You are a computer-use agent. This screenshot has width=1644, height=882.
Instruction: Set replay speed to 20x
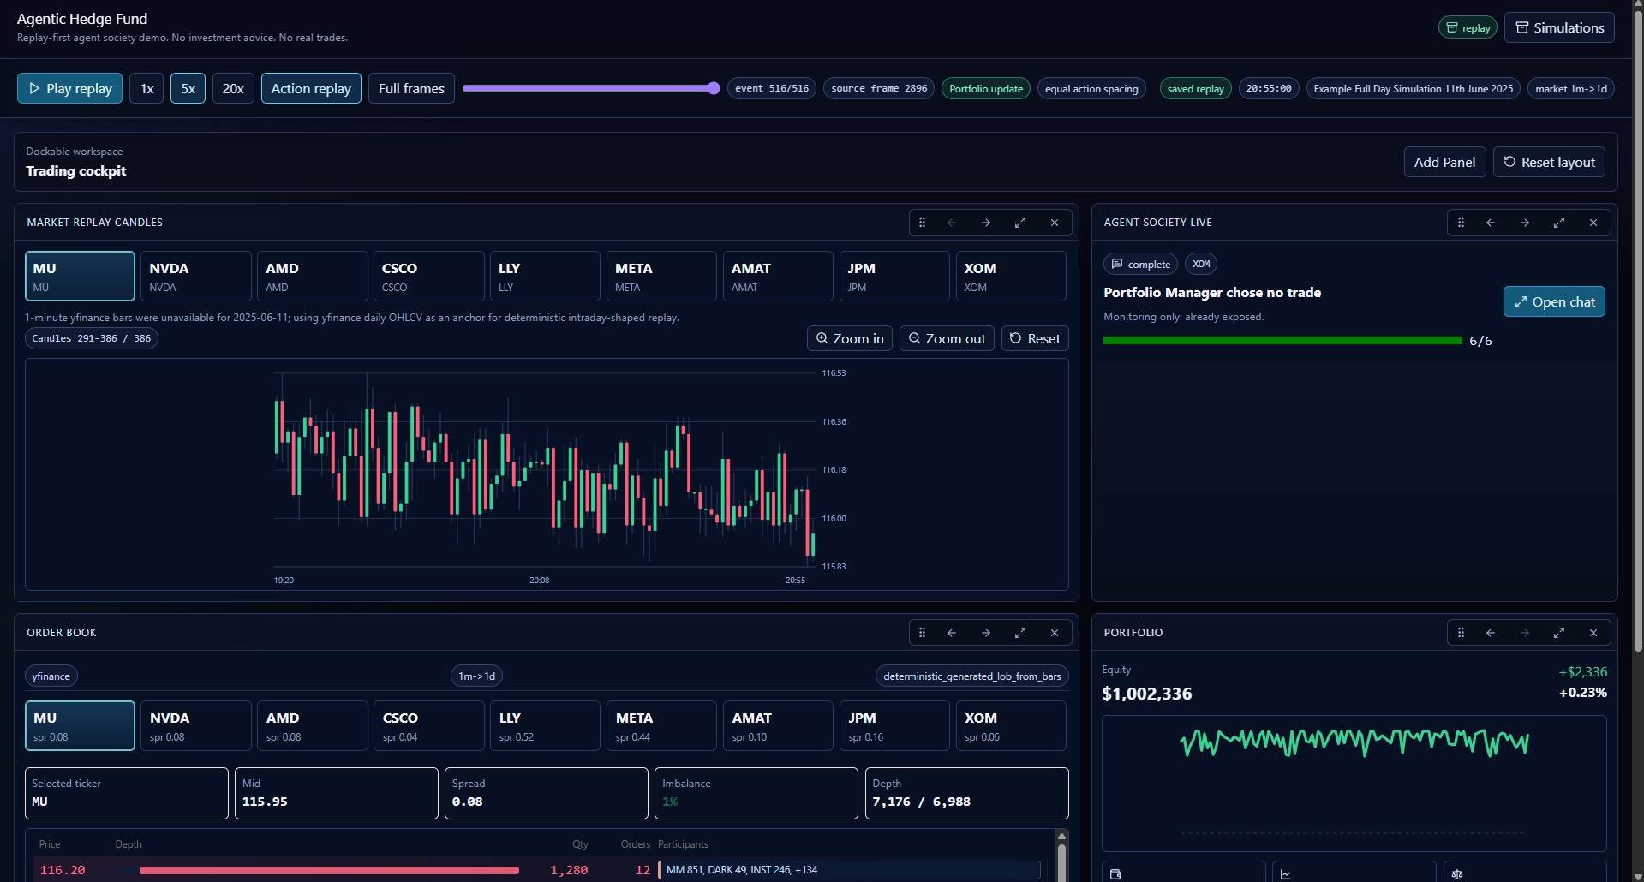tap(233, 88)
